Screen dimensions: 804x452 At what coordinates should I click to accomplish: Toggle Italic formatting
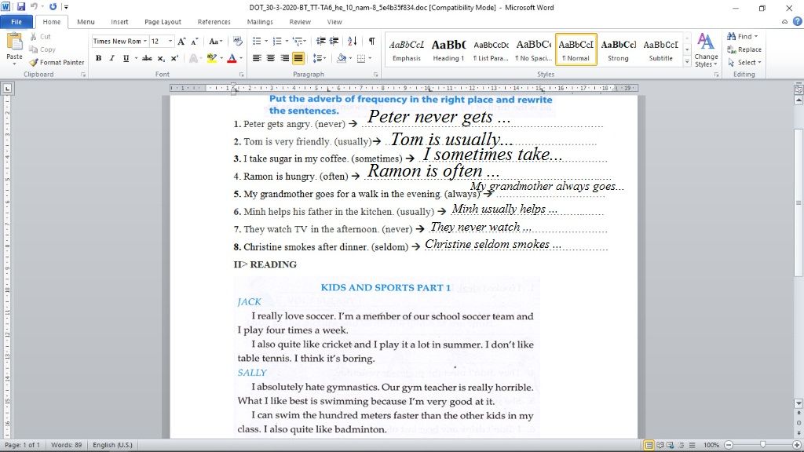111,58
